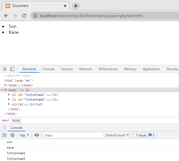The width and height of the screenshot is (179, 161).
Task: Collapse the body element node
Action: coord(5,90)
